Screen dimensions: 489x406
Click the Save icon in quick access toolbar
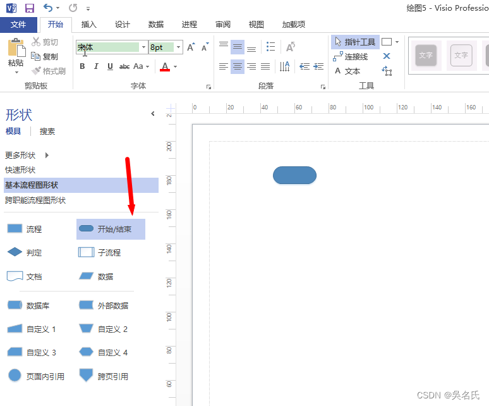coord(30,8)
